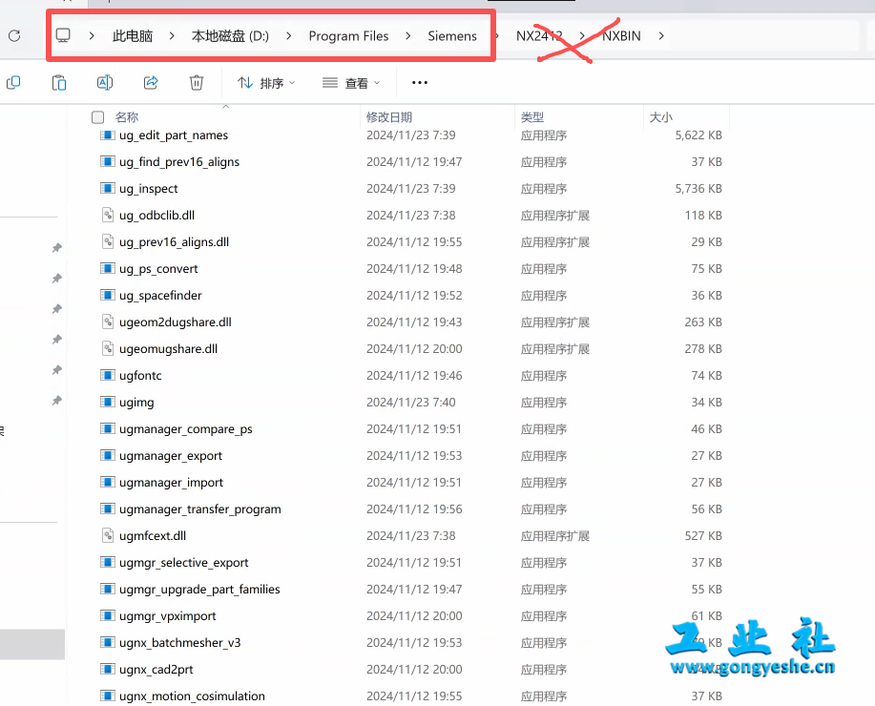The width and height of the screenshot is (875, 706).
Task: Click the rename icon in the toolbar
Action: 105,83
